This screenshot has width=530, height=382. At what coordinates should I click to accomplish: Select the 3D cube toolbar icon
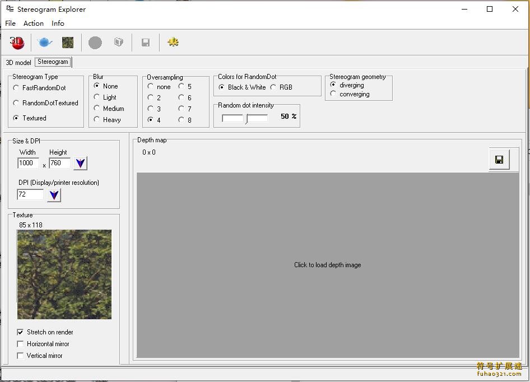click(118, 42)
